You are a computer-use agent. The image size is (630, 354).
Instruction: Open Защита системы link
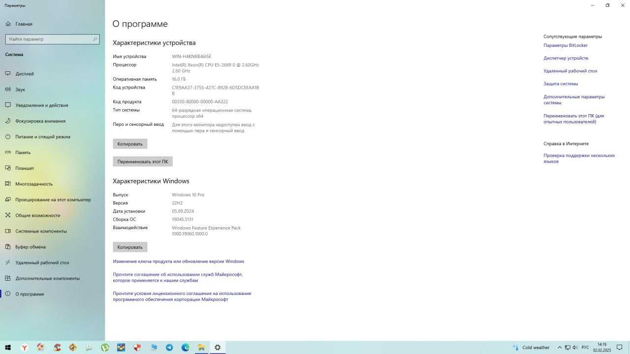coord(561,84)
